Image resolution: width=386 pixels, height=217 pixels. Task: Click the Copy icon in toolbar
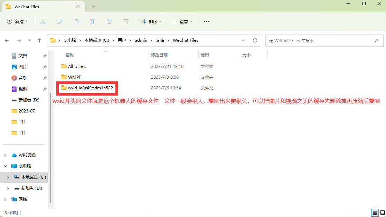[59, 21]
